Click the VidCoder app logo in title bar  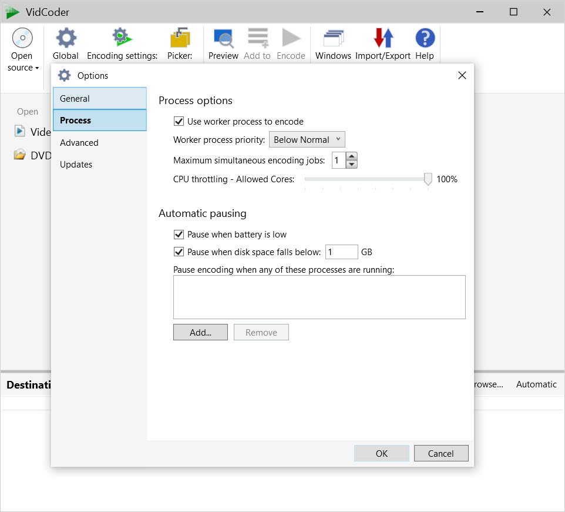point(12,12)
